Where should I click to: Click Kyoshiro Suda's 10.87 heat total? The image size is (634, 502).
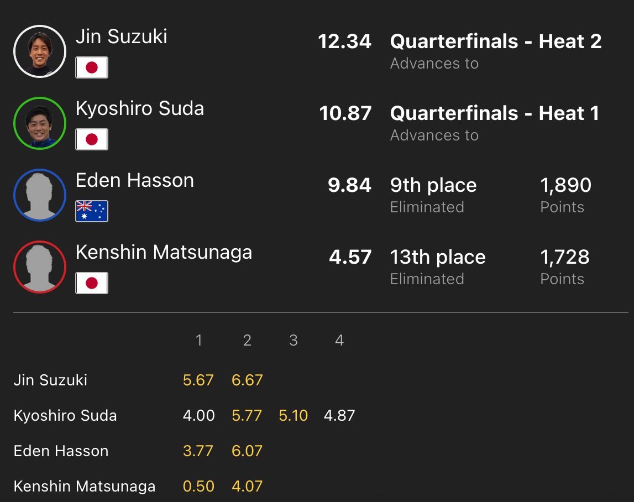coord(345,113)
